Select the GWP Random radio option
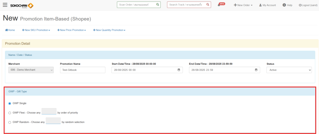 coord(10,122)
